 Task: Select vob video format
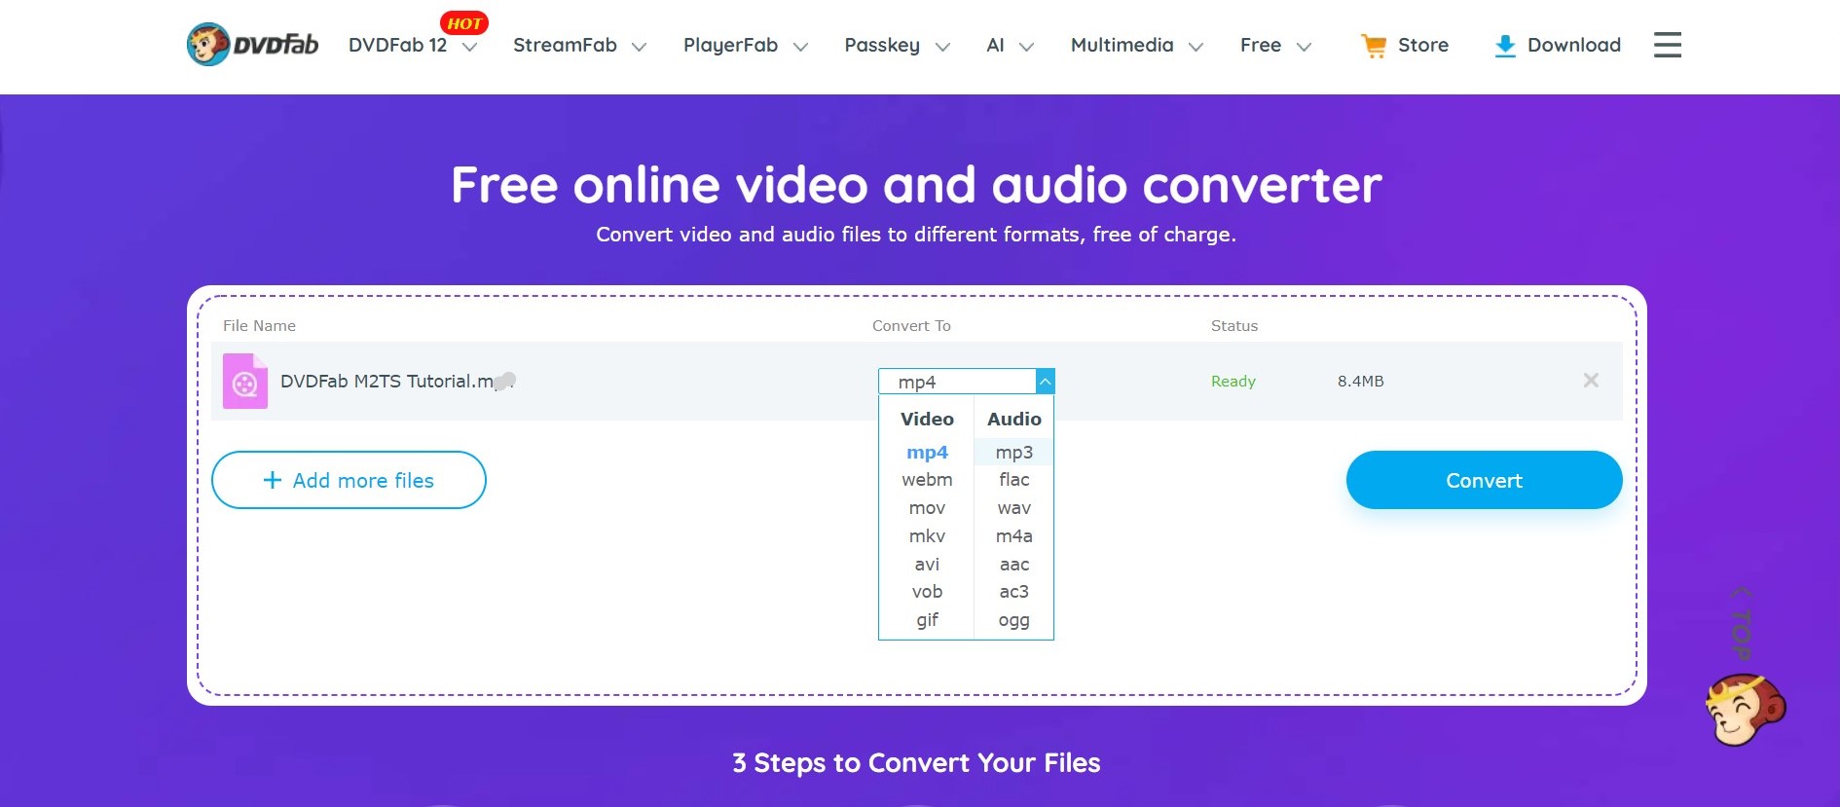click(927, 592)
